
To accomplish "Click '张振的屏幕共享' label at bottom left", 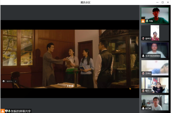I will click(x=21, y=111).
